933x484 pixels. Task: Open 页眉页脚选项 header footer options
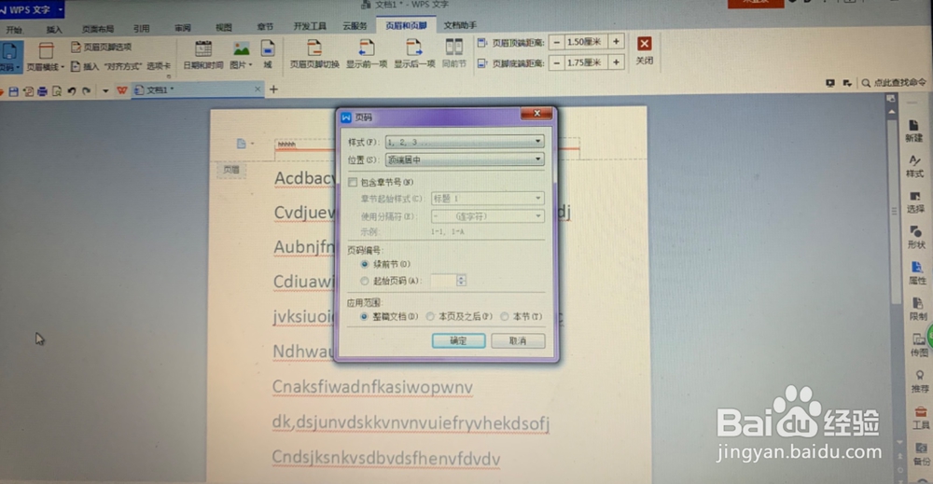pos(101,47)
